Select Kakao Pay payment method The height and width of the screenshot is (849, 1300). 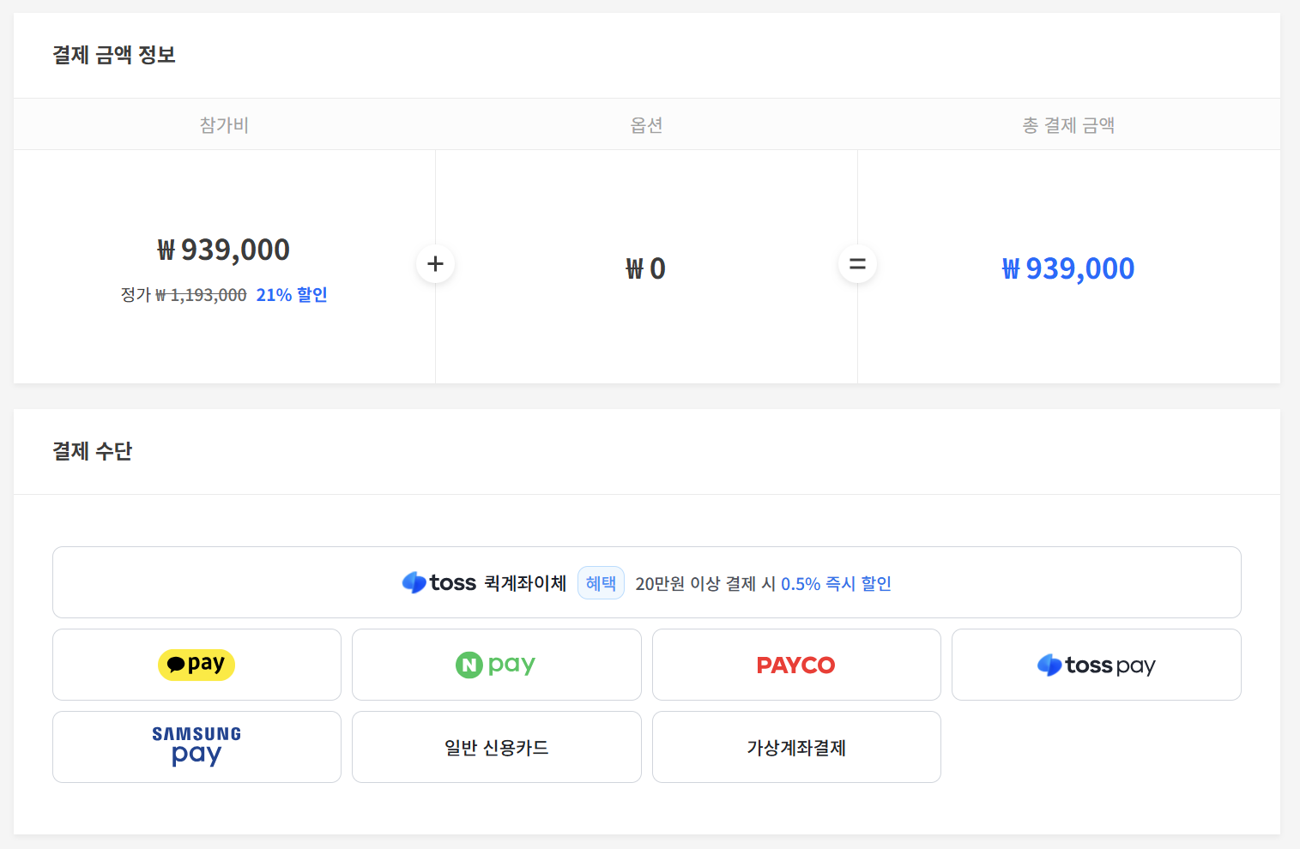pos(197,665)
